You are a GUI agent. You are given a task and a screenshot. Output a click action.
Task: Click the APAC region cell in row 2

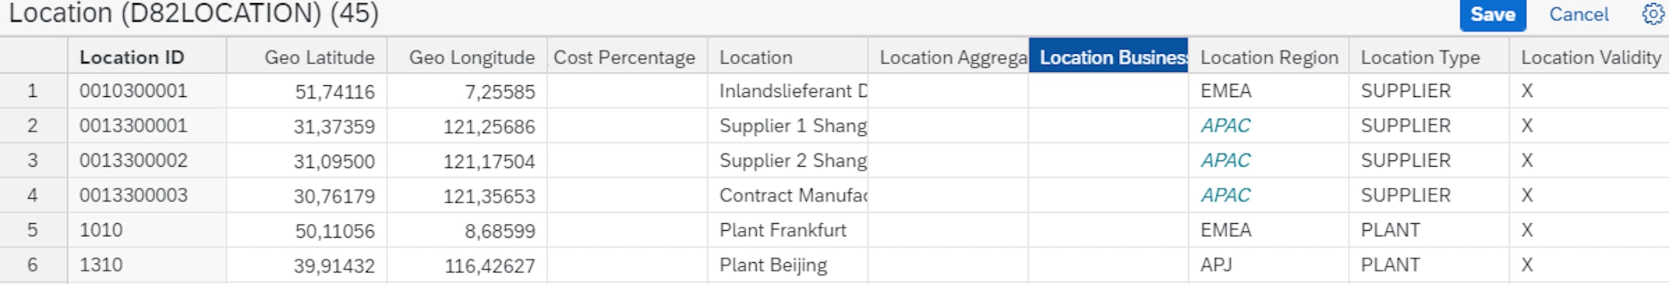1225,126
